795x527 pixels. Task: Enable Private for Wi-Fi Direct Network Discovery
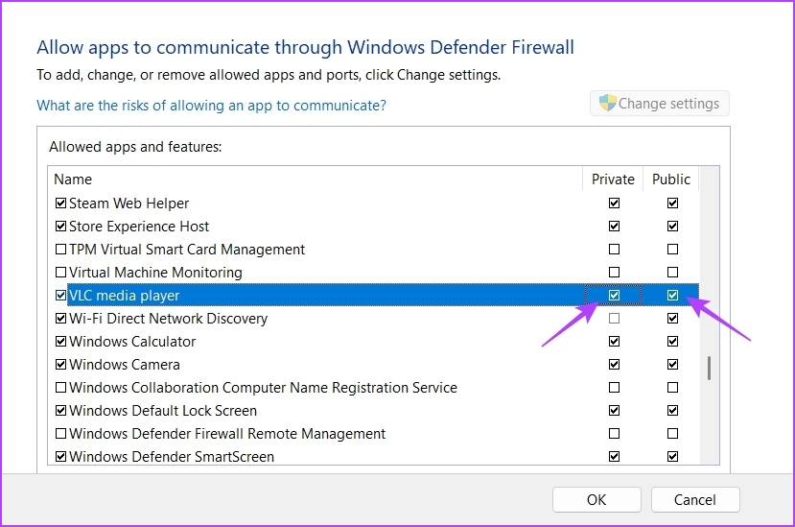click(614, 319)
